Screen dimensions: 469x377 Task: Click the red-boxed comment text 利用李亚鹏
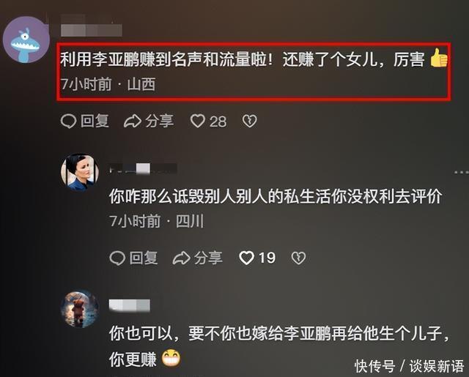(x=254, y=60)
